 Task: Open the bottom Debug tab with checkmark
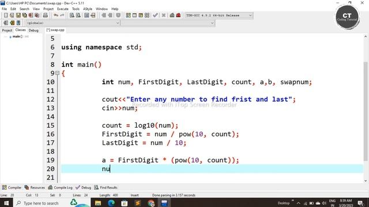pos(83,187)
